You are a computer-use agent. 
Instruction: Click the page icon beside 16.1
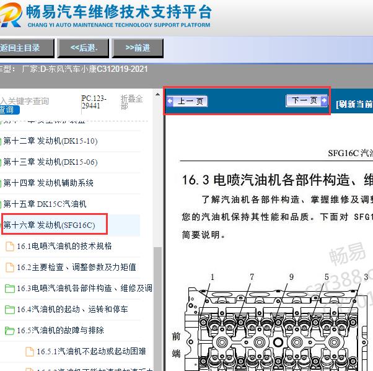point(10,246)
